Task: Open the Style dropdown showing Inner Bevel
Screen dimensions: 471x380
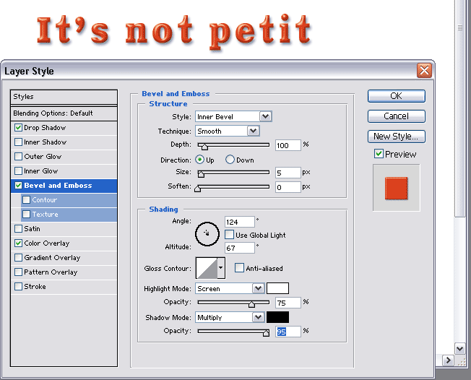Action: click(x=233, y=116)
